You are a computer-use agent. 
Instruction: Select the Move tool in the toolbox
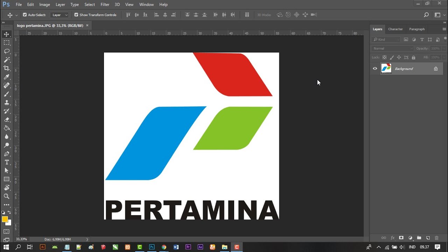[x=7, y=34]
